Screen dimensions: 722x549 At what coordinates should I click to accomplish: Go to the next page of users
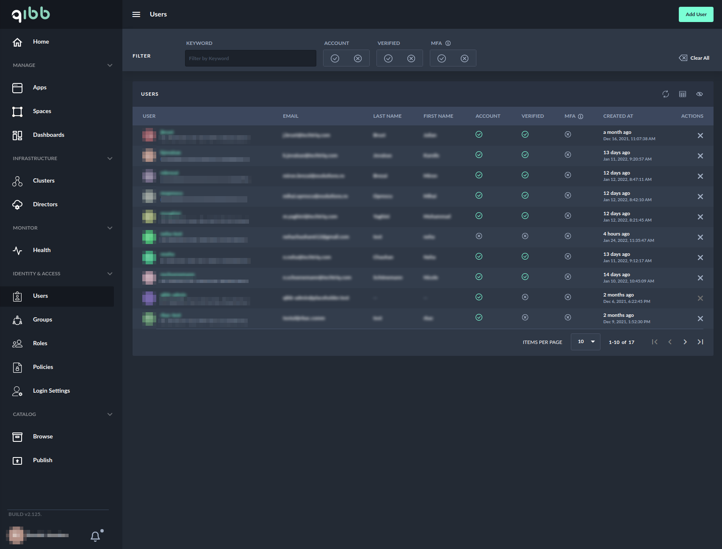(x=685, y=342)
